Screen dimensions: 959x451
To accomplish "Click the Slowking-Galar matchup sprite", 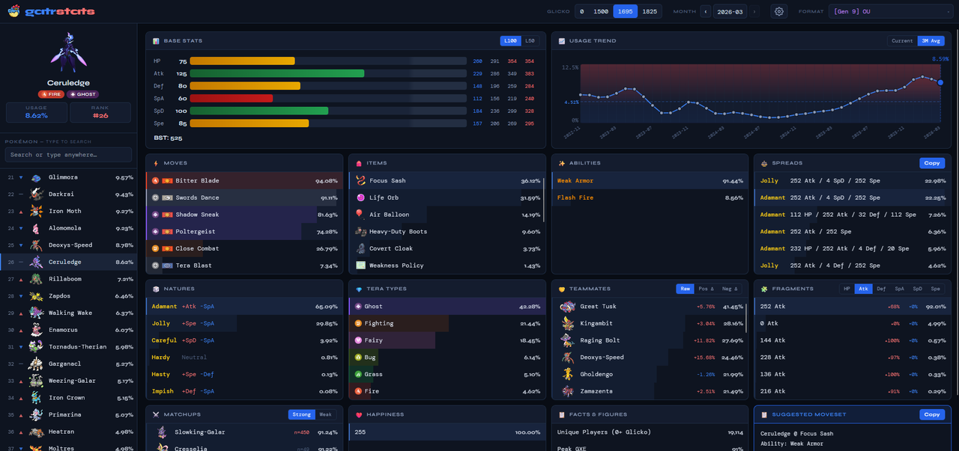I will coord(162,432).
